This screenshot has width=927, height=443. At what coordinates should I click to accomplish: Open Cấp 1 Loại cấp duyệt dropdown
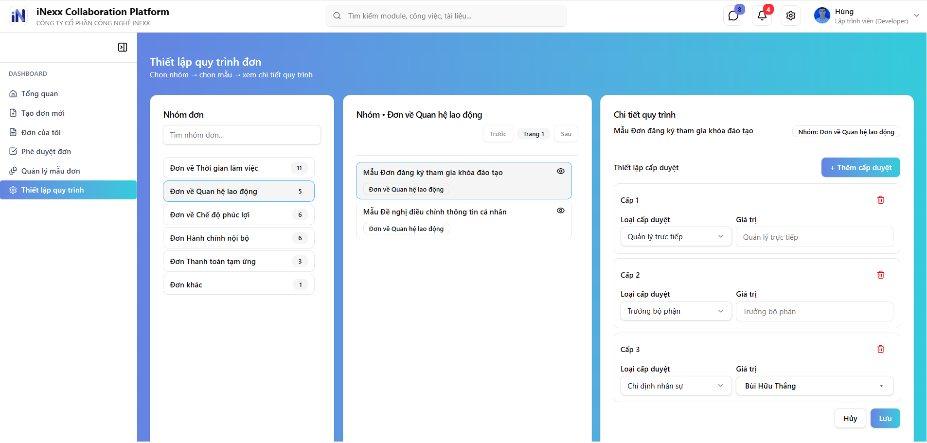[x=676, y=237]
